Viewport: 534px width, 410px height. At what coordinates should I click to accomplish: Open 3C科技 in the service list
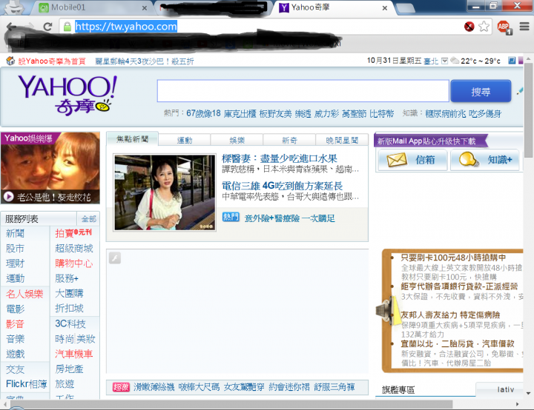70,323
